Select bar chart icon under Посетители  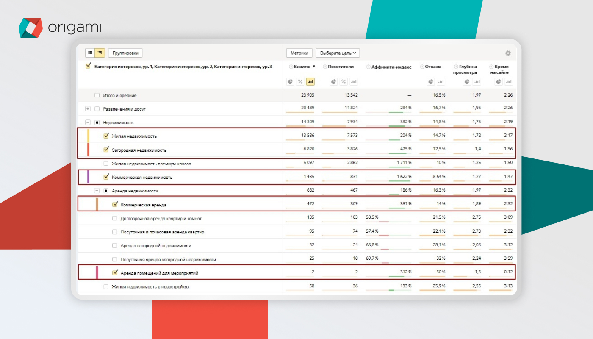[x=354, y=81]
